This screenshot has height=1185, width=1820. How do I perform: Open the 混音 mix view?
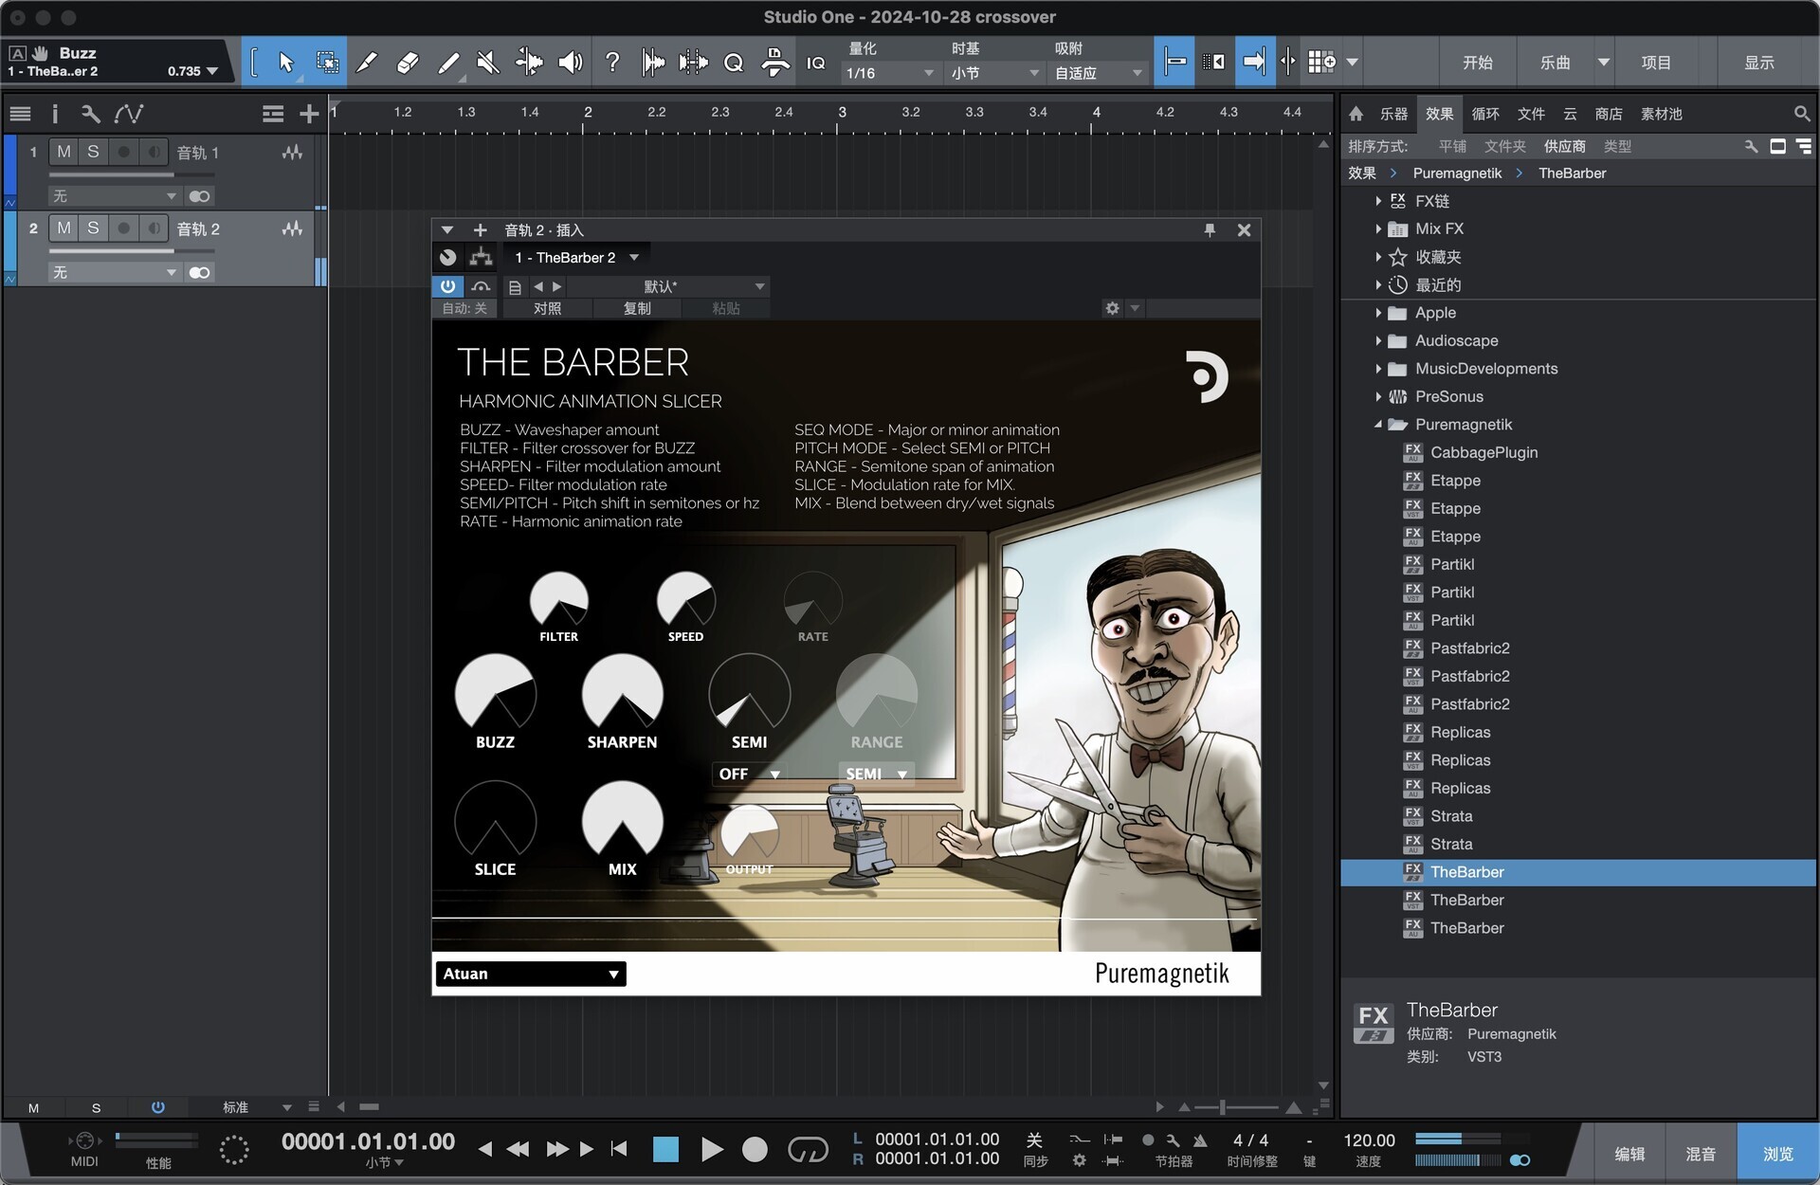pyautogui.click(x=1700, y=1154)
